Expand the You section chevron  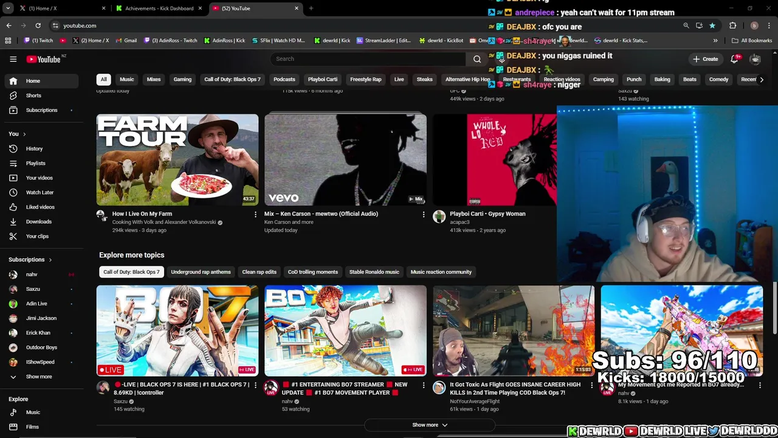24,134
